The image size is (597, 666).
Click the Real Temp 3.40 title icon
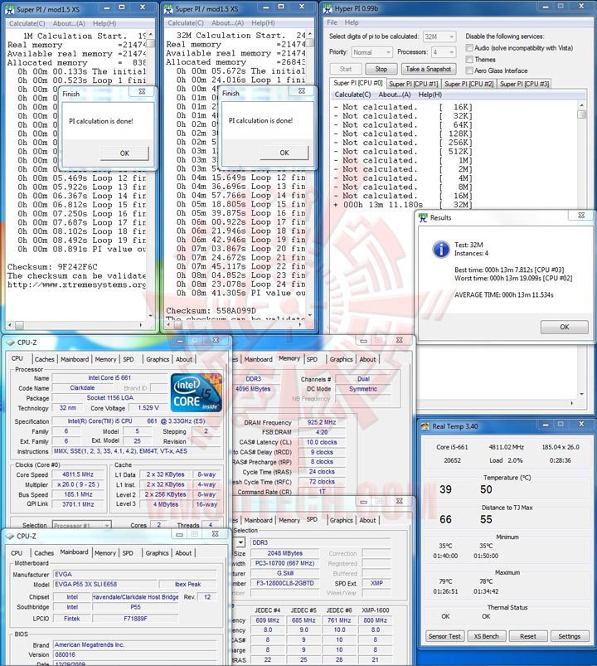click(x=425, y=426)
